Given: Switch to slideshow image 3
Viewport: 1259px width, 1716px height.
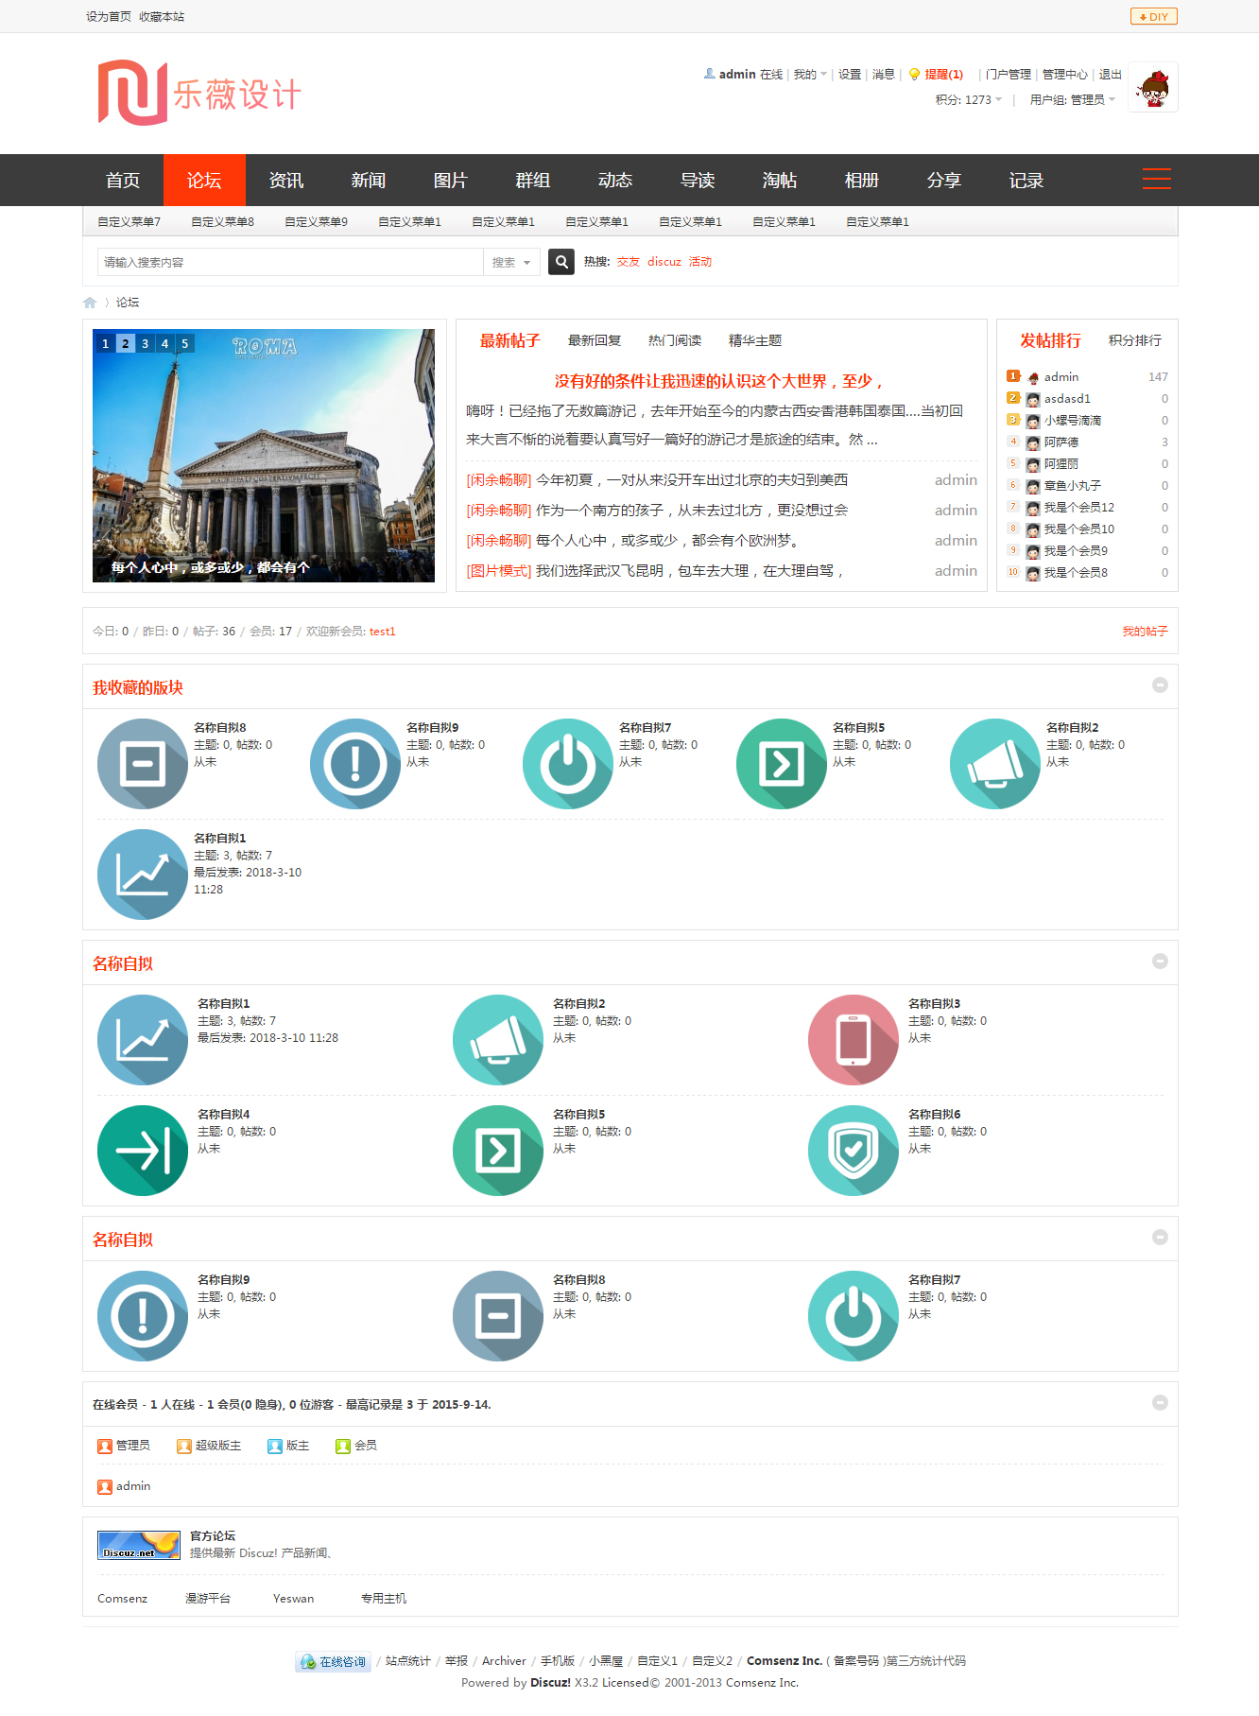Looking at the screenshot, I should coord(145,343).
